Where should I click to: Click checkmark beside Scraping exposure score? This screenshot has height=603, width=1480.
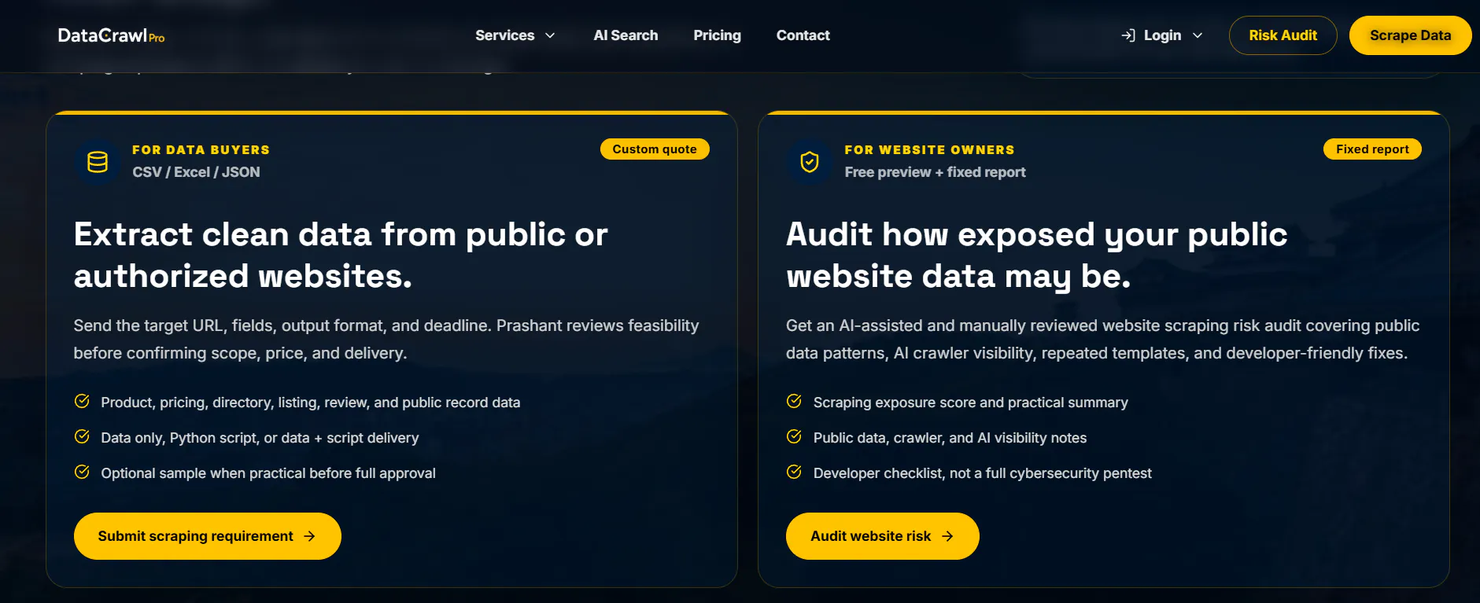point(794,401)
